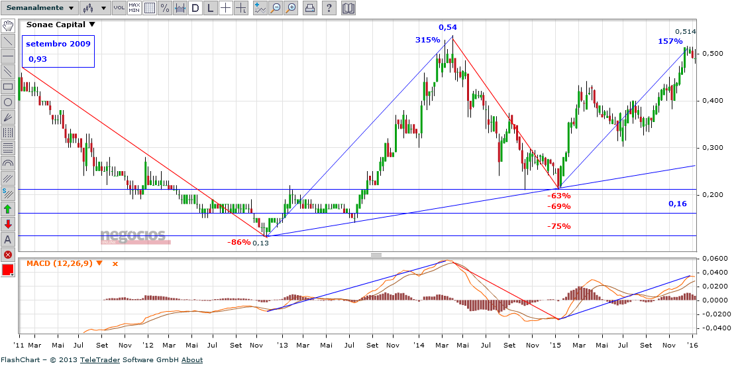The image size is (738, 384).
Task: Click the About link
Action: (x=192, y=360)
